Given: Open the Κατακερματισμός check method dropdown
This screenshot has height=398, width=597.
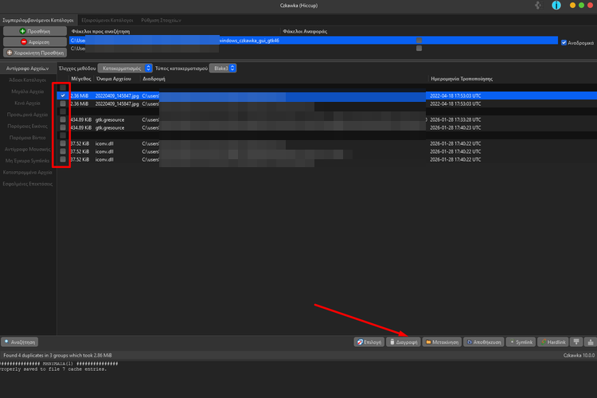Looking at the screenshot, I should click(124, 68).
